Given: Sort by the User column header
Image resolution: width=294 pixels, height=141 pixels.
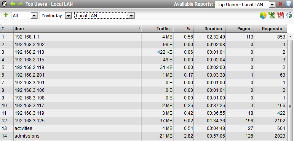Looking at the screenshot, I should pyautogui.click(x=77, y=29).
